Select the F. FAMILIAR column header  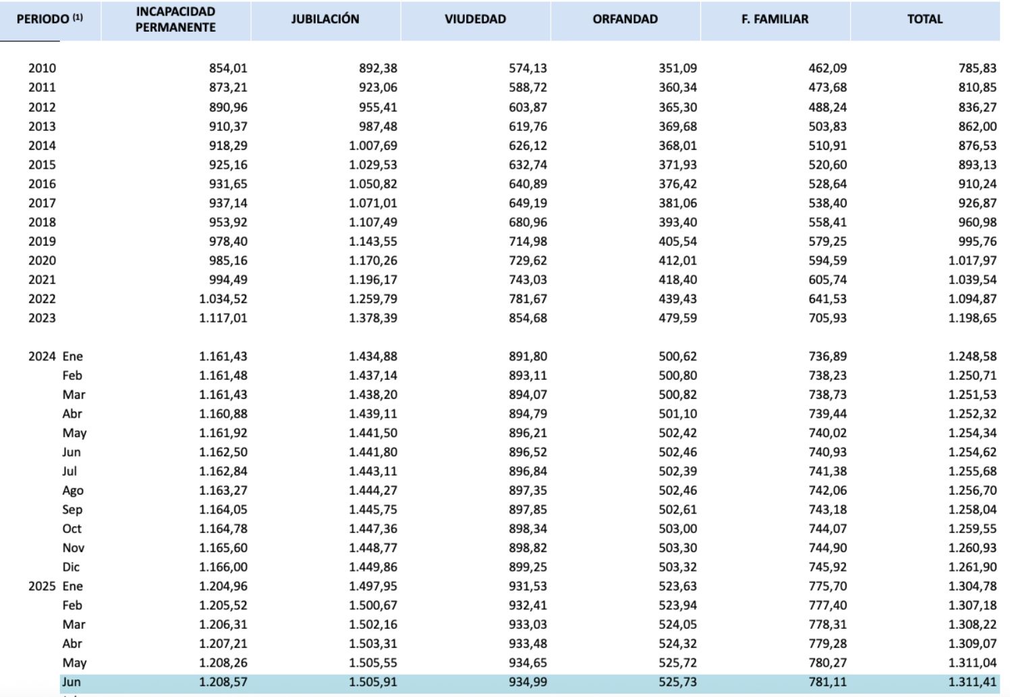point(775,20)
